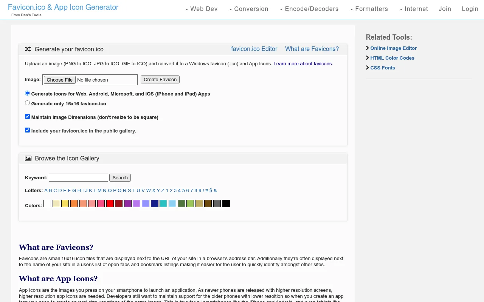Click the chevron icon next to HTML Color Codes
The width and height of the screenshot is (484, 302).
368,58
